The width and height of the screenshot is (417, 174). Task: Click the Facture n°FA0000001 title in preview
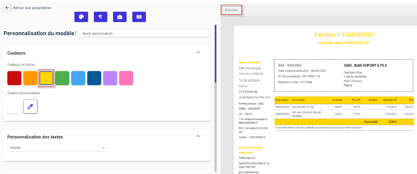coord(344,35)
